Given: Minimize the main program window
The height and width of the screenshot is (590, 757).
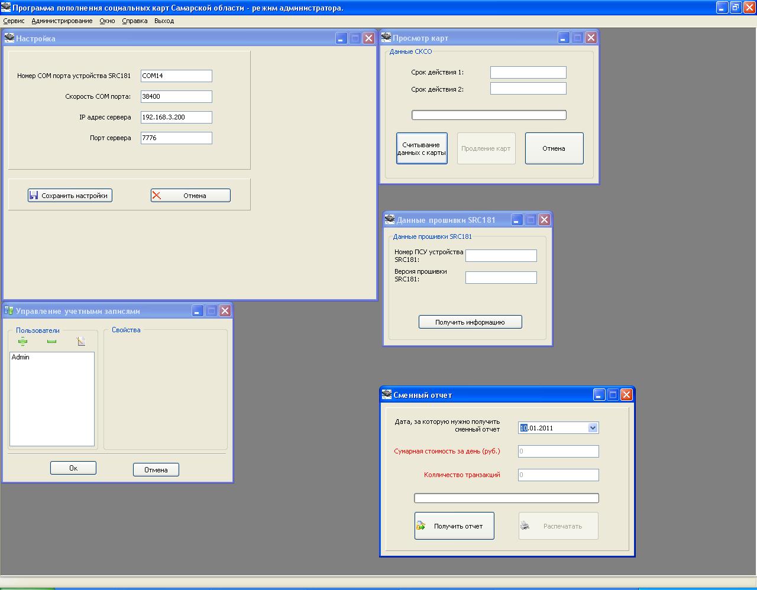Looking at the screenshot, I should click(722, 7).
